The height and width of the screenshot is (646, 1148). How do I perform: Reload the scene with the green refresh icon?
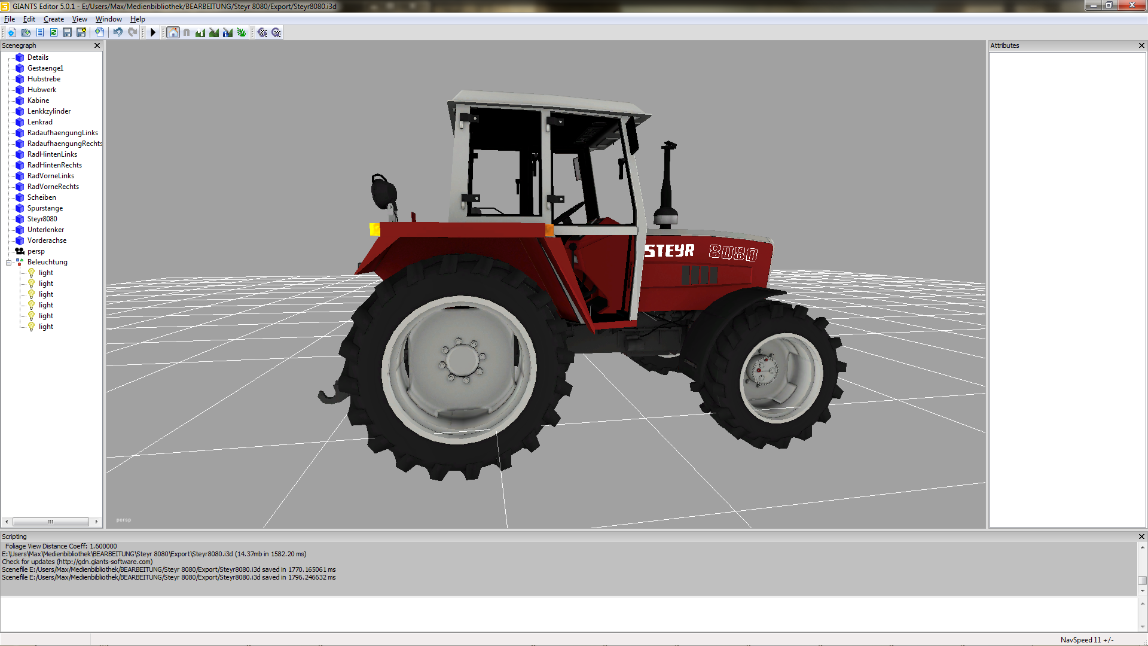54,32
